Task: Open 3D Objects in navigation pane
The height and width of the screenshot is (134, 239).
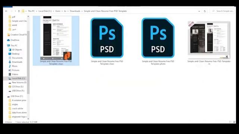Action: coord(15,50)
